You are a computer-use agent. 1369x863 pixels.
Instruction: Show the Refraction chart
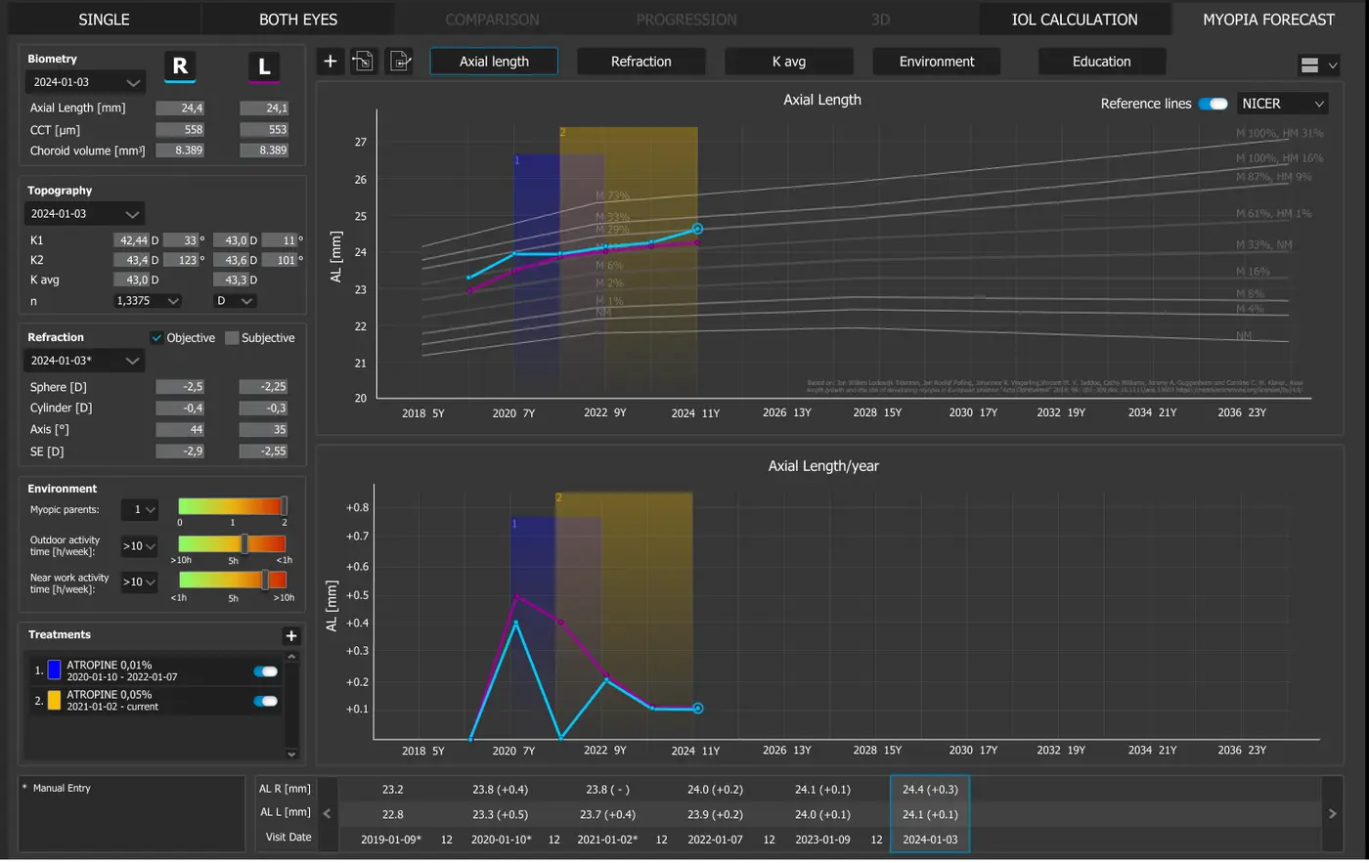[x=641, y=62]
